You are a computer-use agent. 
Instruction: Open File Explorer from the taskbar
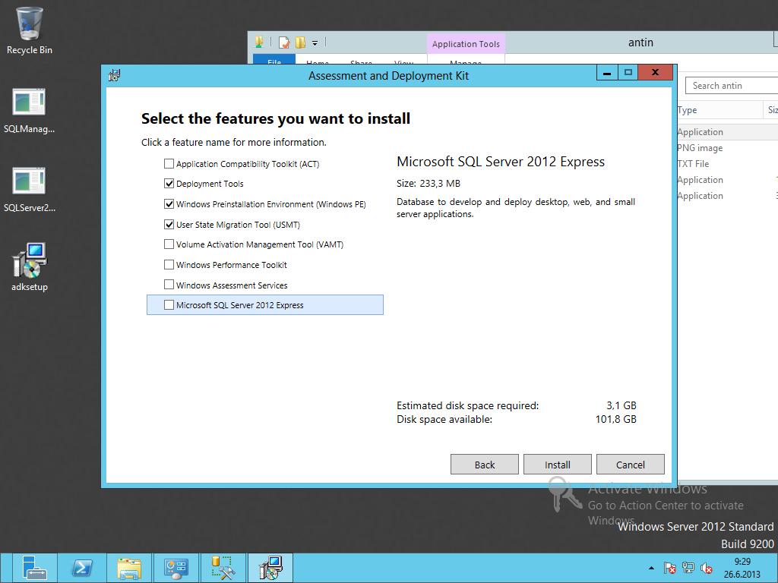point(129,568)
